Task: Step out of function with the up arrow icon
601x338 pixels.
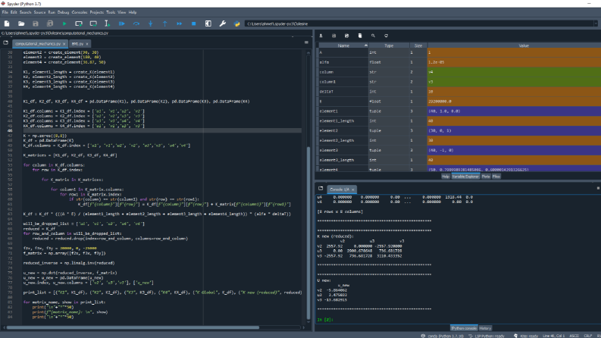Action: pos(164,23)
